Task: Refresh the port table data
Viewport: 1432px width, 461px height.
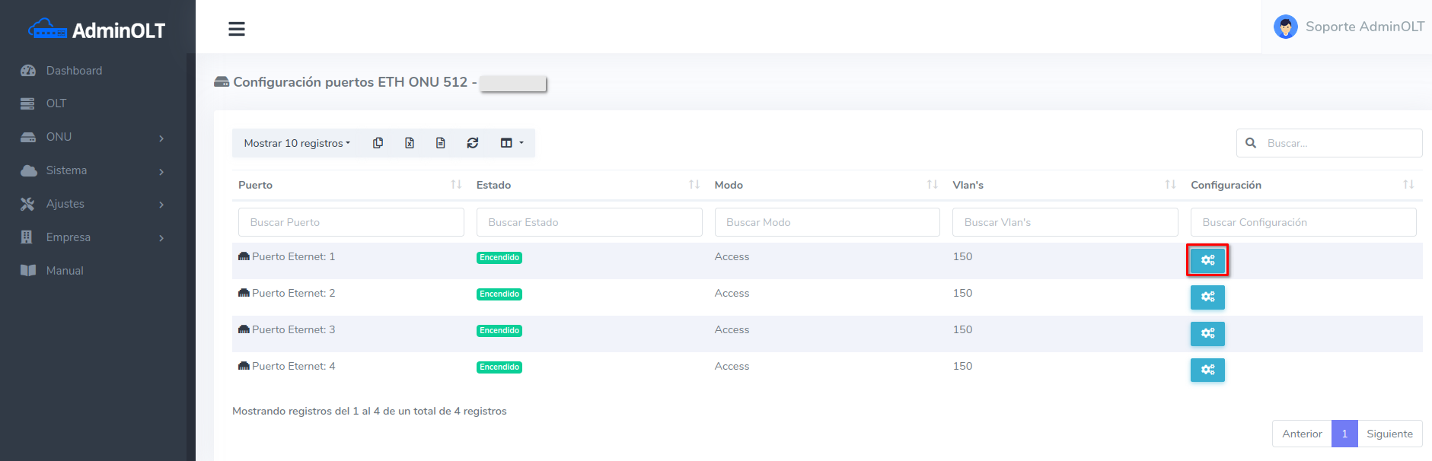Action: click(473, 143)
